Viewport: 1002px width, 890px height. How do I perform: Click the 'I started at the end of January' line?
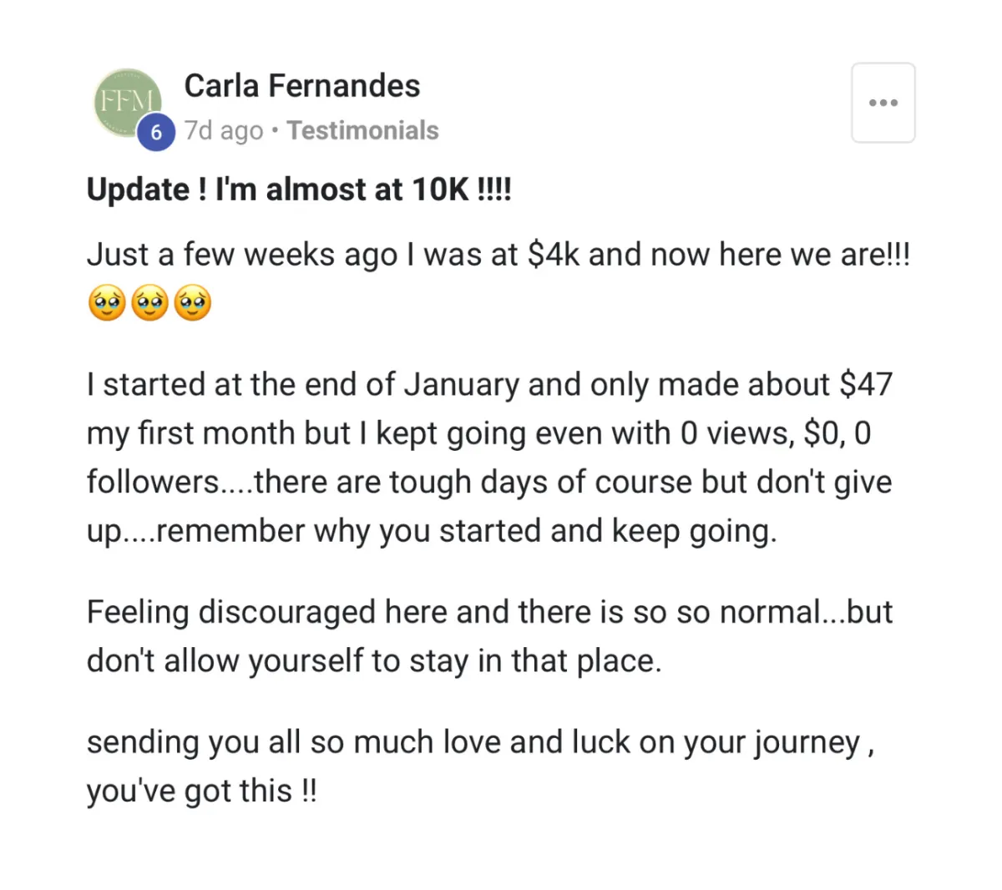490,385
